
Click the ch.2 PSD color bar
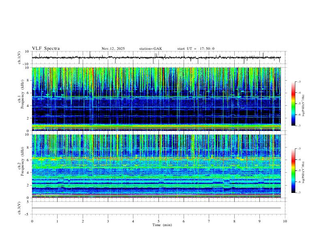[x=293, y=171]
